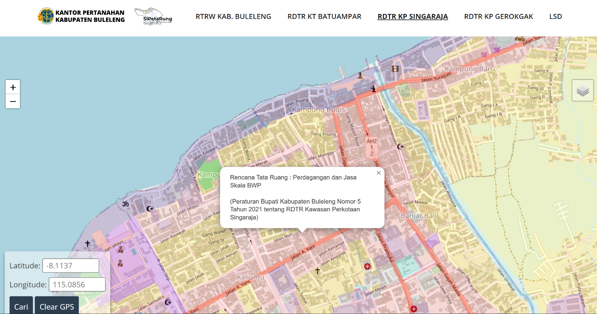Click the monument icon on the waterfront
The image size is (597, 314).
pos(360,75)
